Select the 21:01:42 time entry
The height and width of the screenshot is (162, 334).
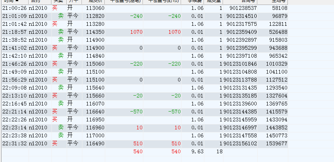click(x=14, y=24)
